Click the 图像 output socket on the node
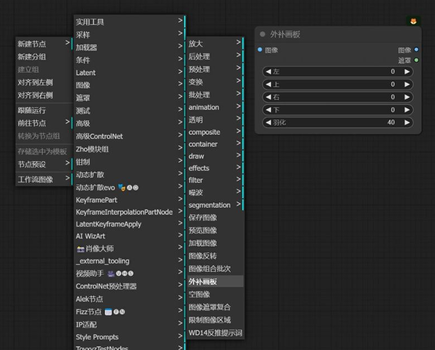 (417, 50)
